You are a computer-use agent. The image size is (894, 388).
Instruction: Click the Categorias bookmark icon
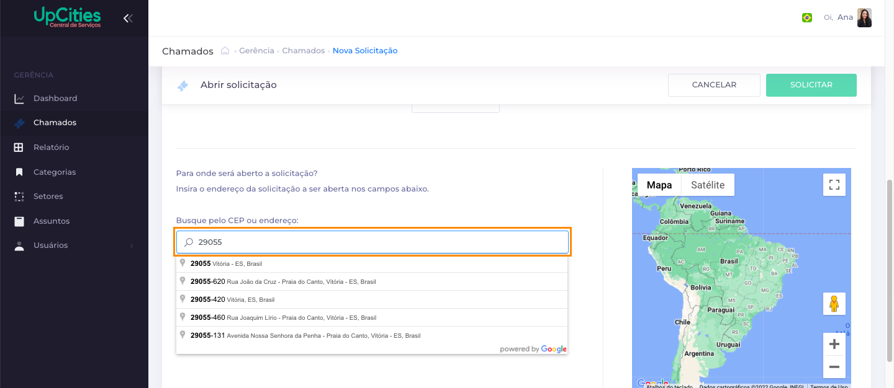pyautogui.click(x=19, y=172)
